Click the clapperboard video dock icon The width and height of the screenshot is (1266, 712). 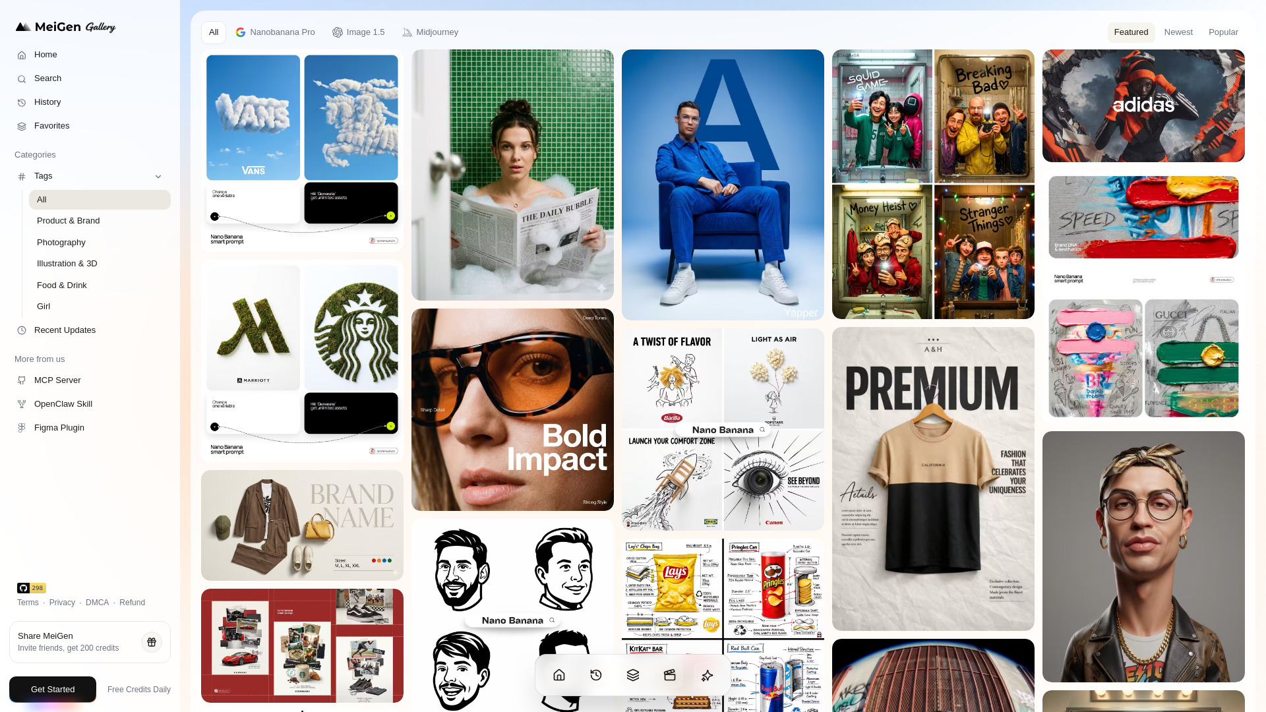point(670,675)
